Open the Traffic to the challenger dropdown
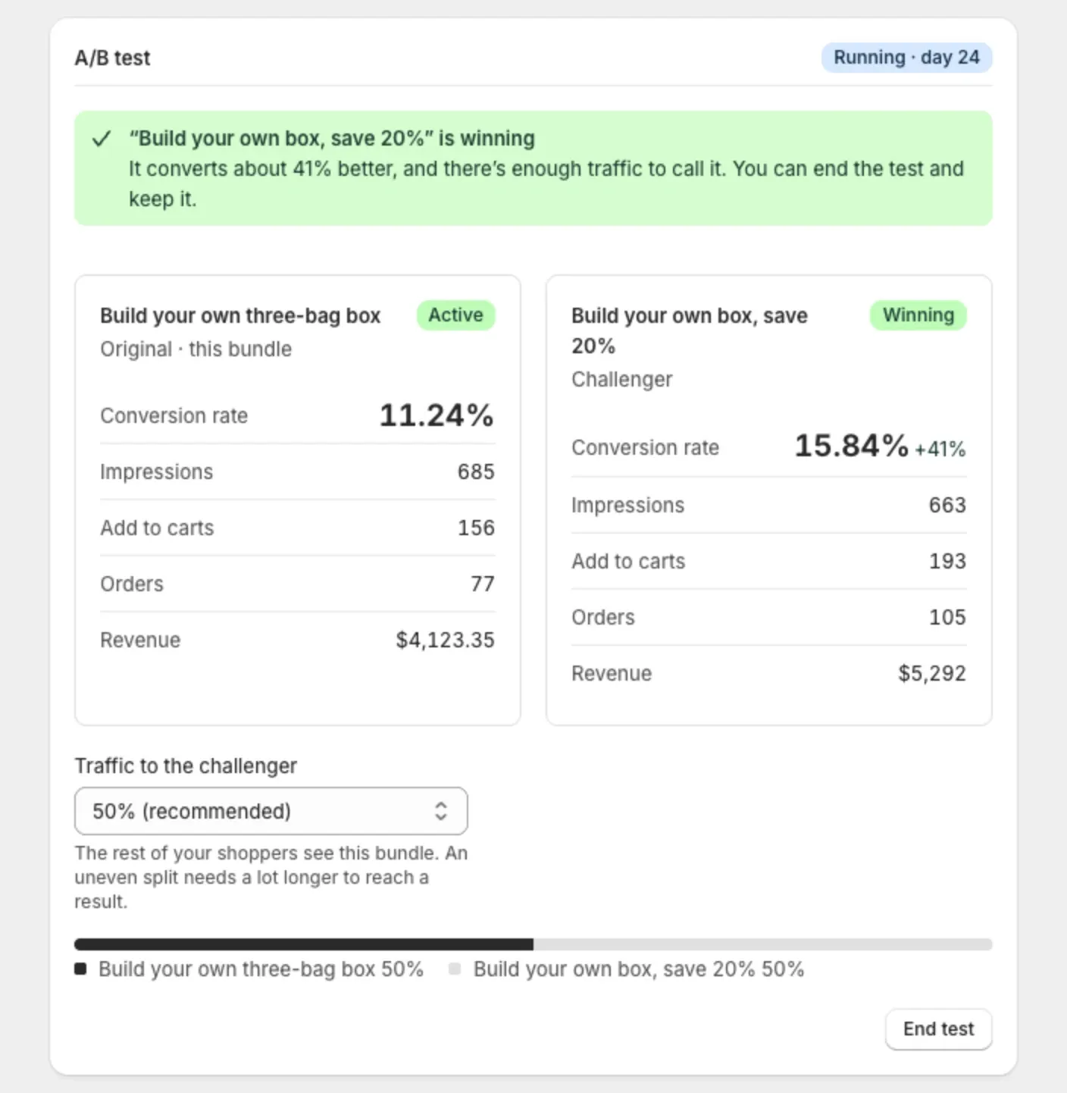The height and width of the screenshot is (1093, 1067). tap(271, 811)
